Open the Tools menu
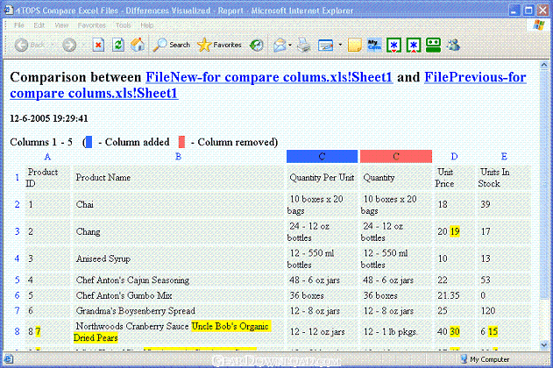Screen dimensions: 553x368 [123, 25]
